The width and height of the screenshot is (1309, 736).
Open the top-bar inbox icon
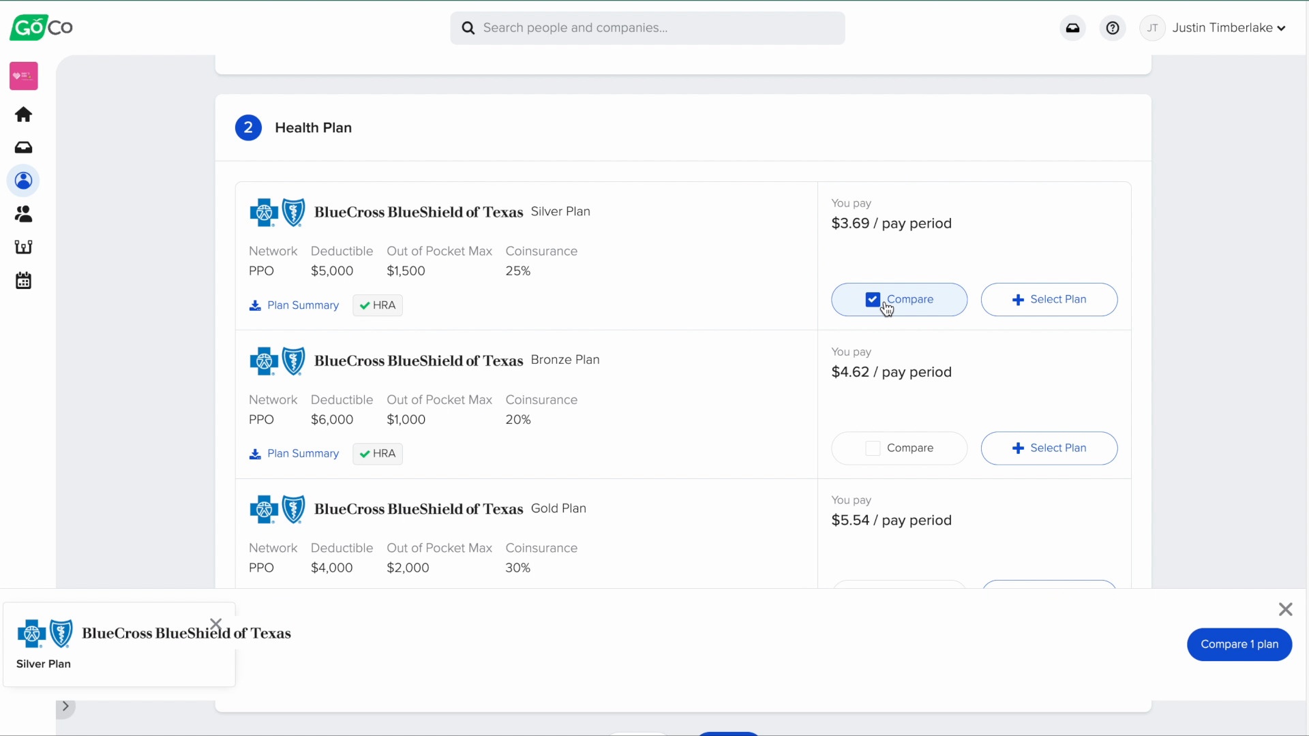click(x=1072, y=28)
